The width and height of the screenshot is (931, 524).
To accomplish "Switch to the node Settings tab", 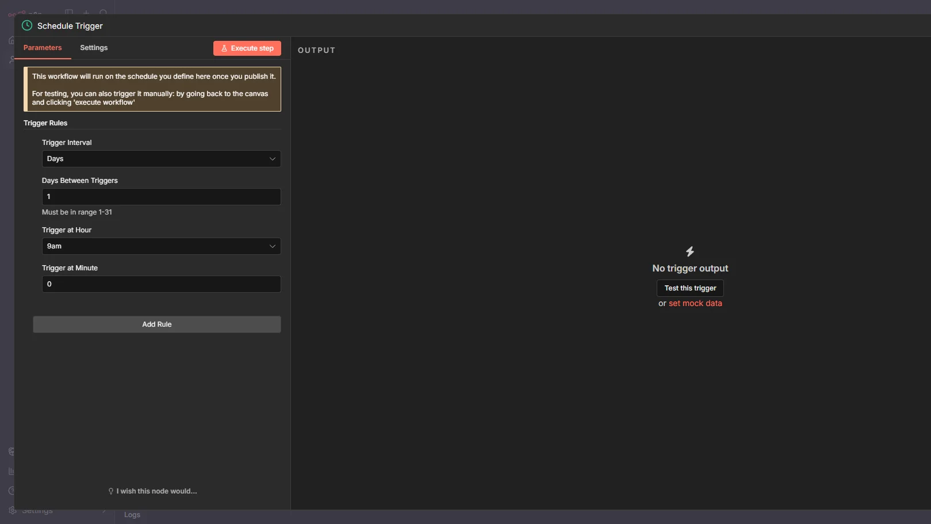I will [94, 48].
